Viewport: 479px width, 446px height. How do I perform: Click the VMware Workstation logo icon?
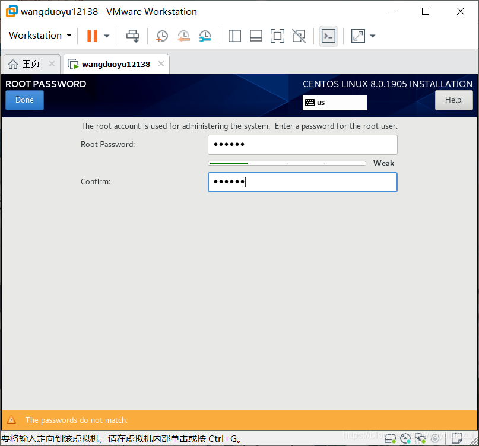12,11
